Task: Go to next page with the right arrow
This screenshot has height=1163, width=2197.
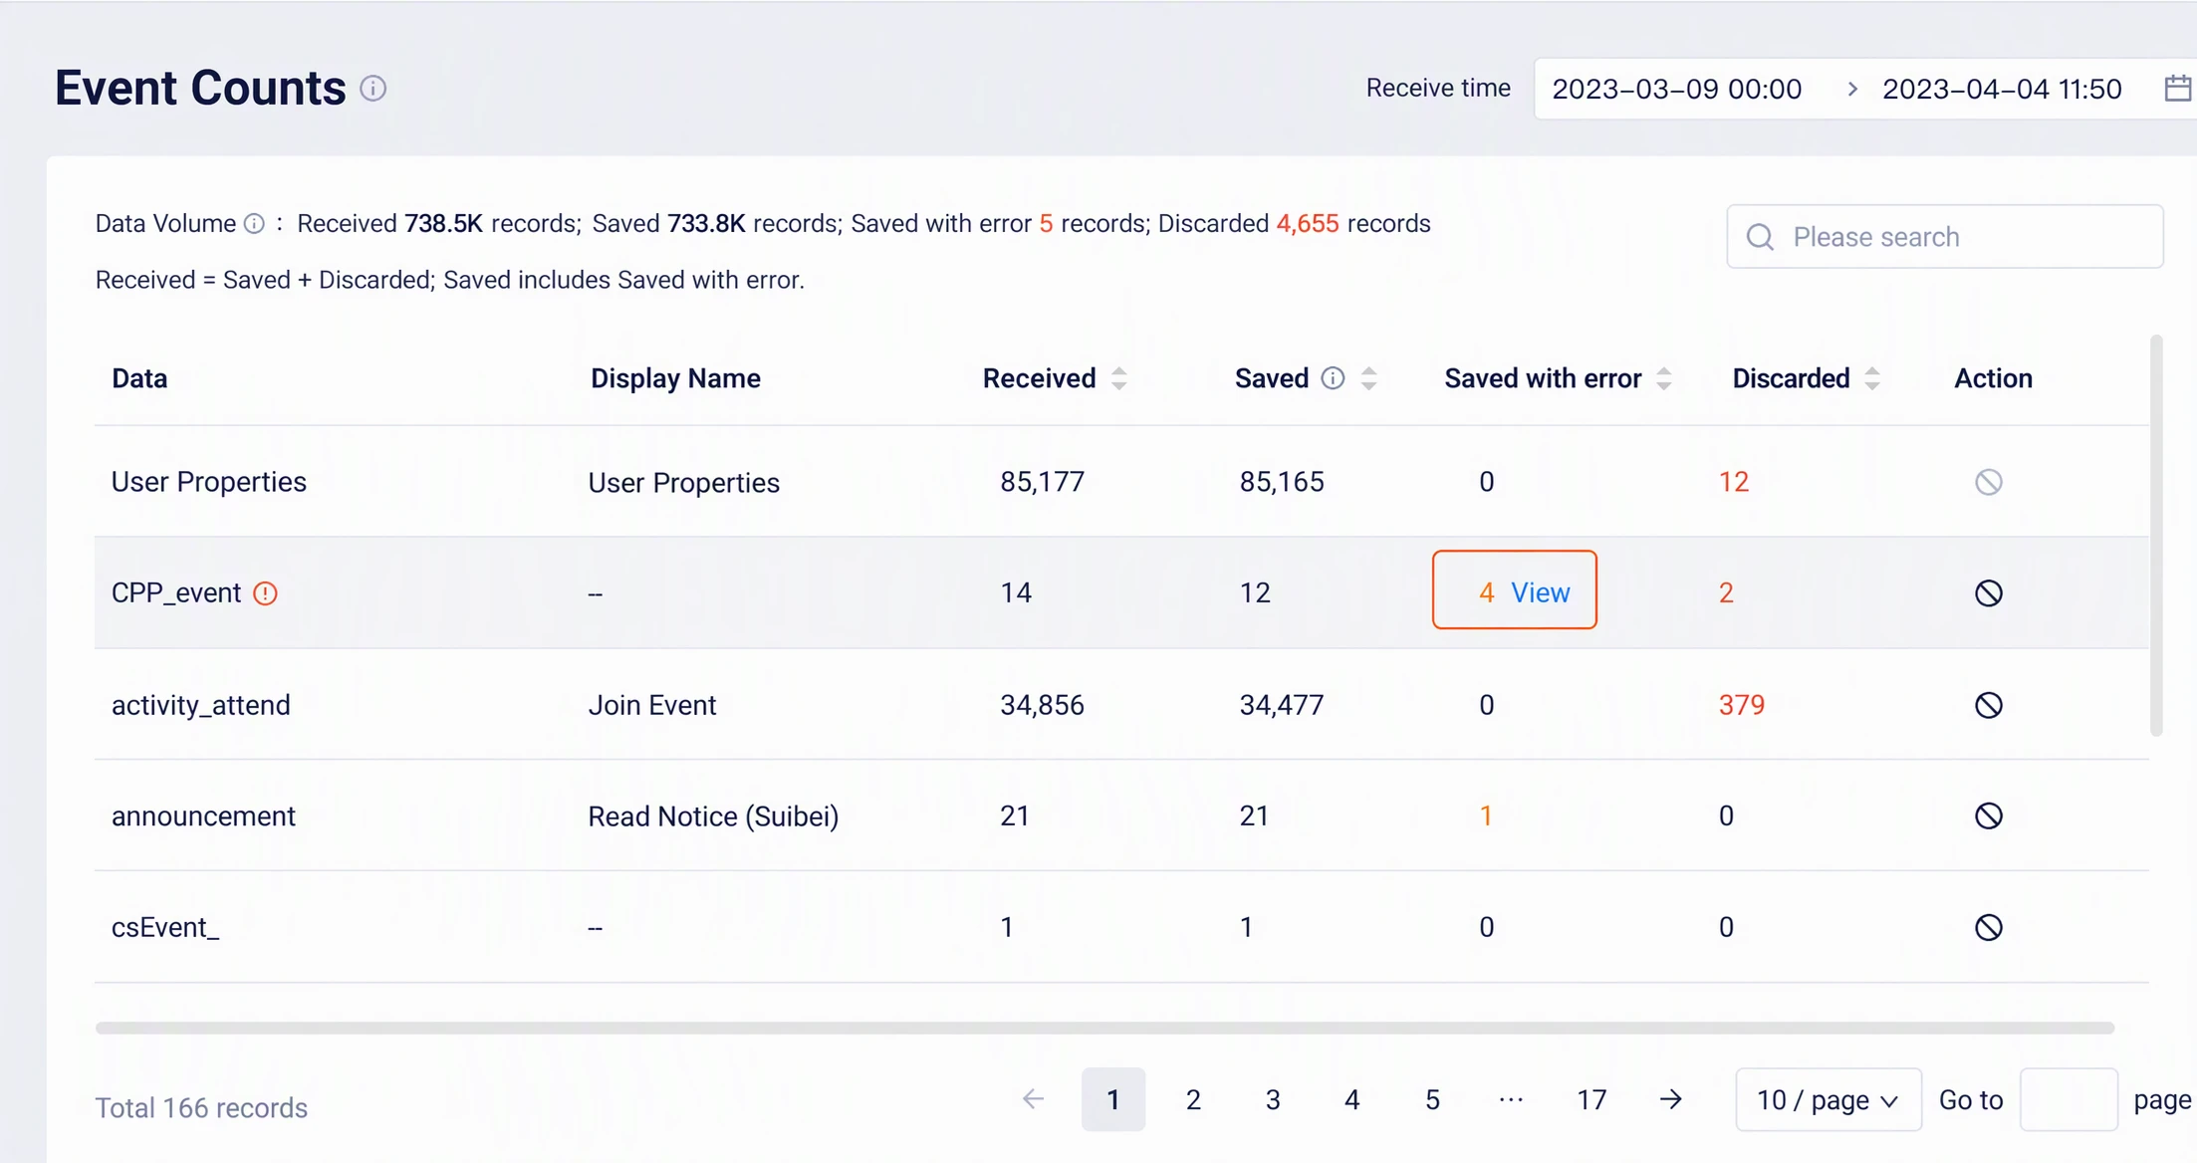Action: click(1671, 1099)
